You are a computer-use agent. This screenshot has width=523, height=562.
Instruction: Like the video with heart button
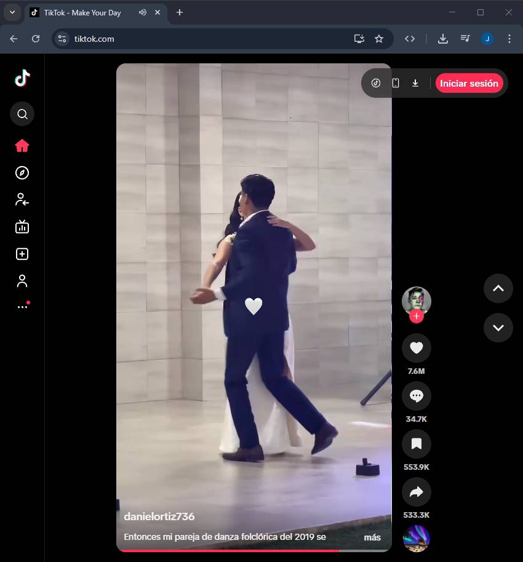(416, 348)
